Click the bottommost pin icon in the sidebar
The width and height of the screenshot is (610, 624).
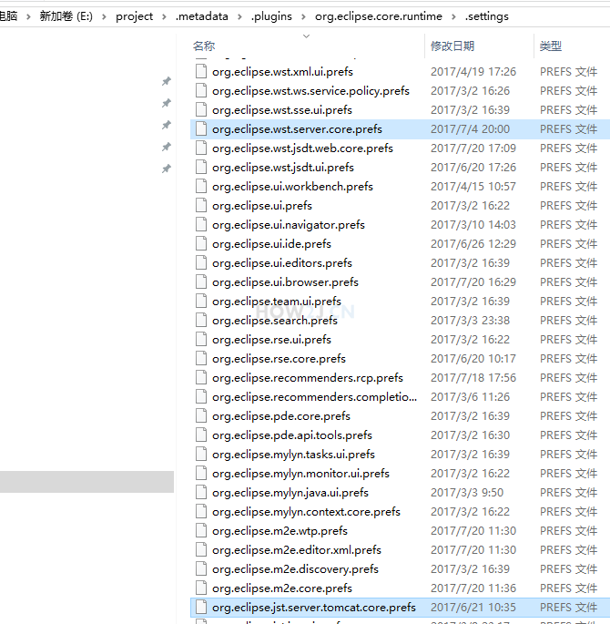(167, 169)
